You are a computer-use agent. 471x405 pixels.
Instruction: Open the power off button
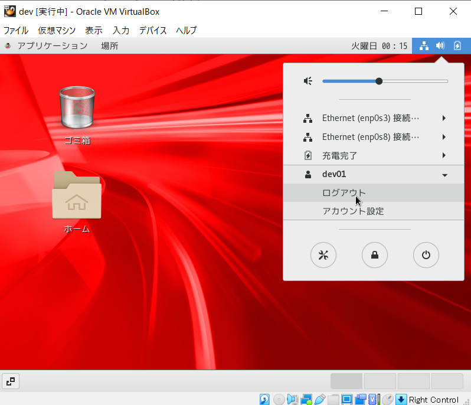(x=426, y=255)
